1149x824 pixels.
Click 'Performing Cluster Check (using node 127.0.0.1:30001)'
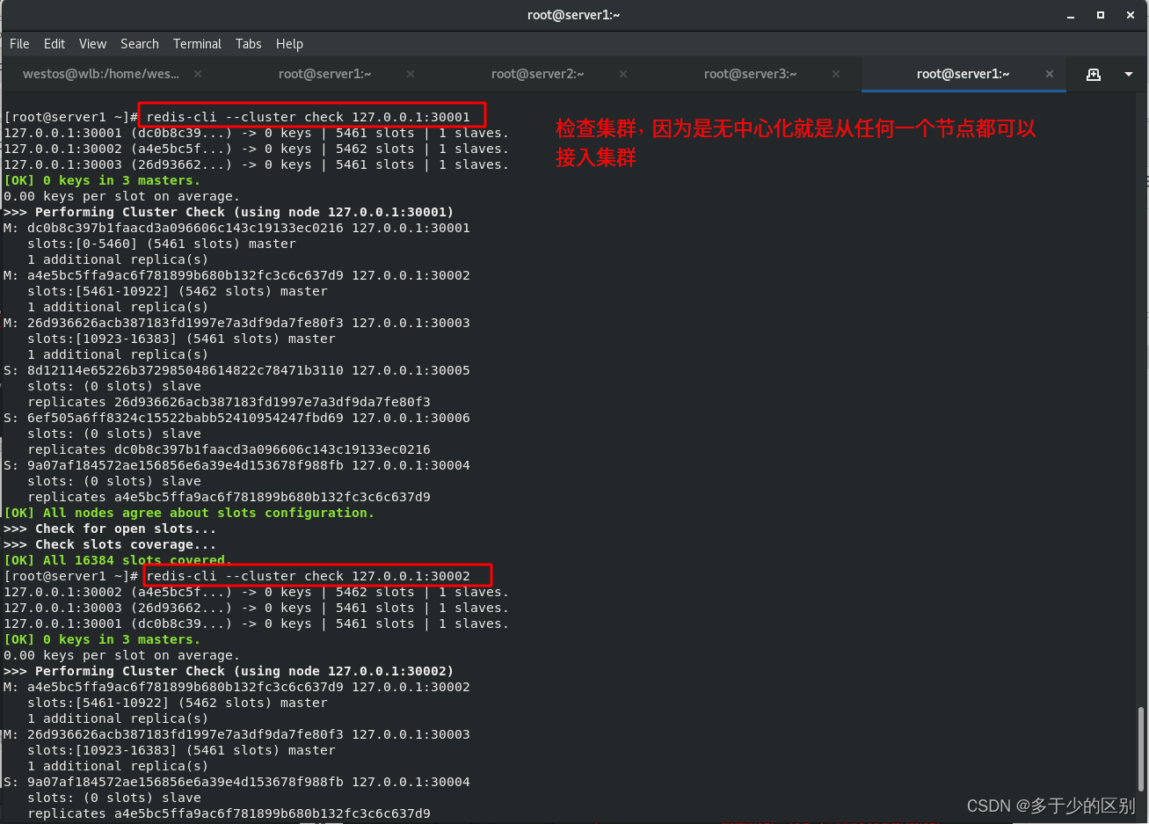point(244,212)
